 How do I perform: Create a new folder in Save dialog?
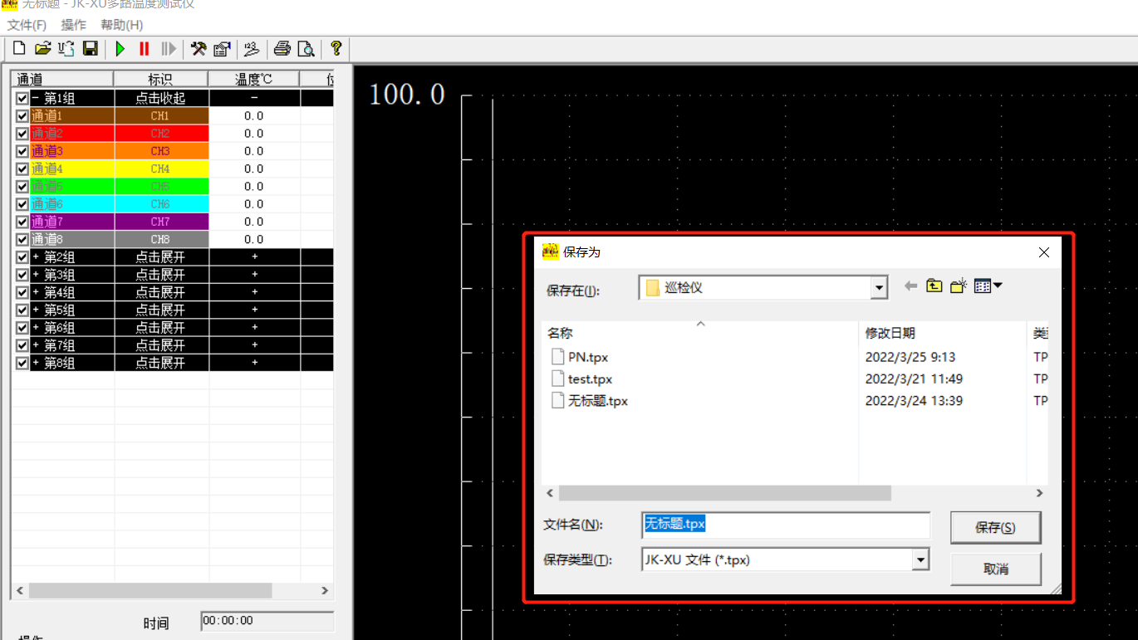point(959,286)
